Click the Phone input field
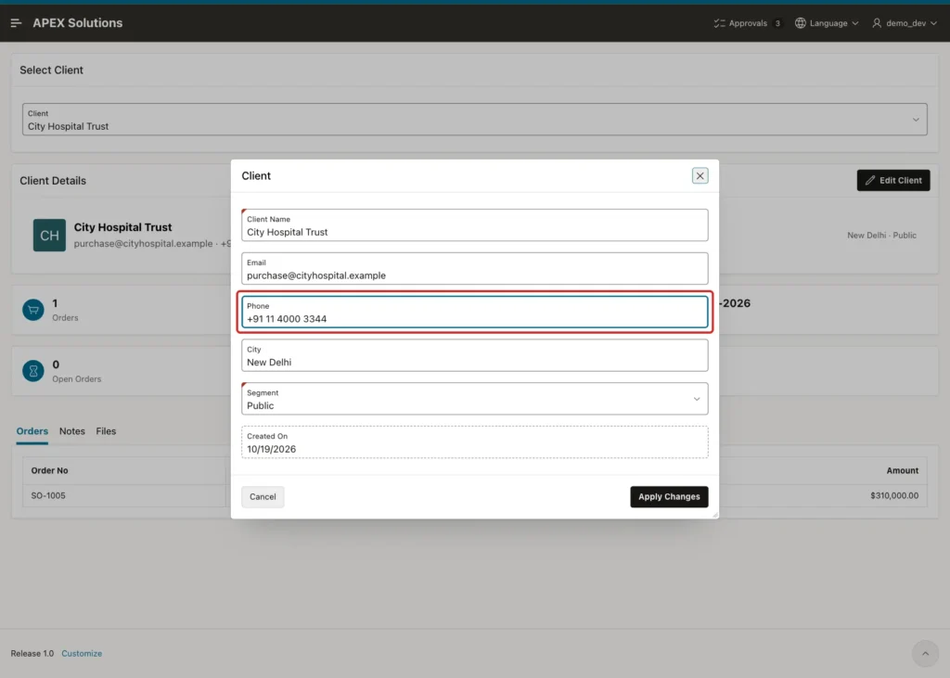The image size is (950, 678). coord(474,312)
